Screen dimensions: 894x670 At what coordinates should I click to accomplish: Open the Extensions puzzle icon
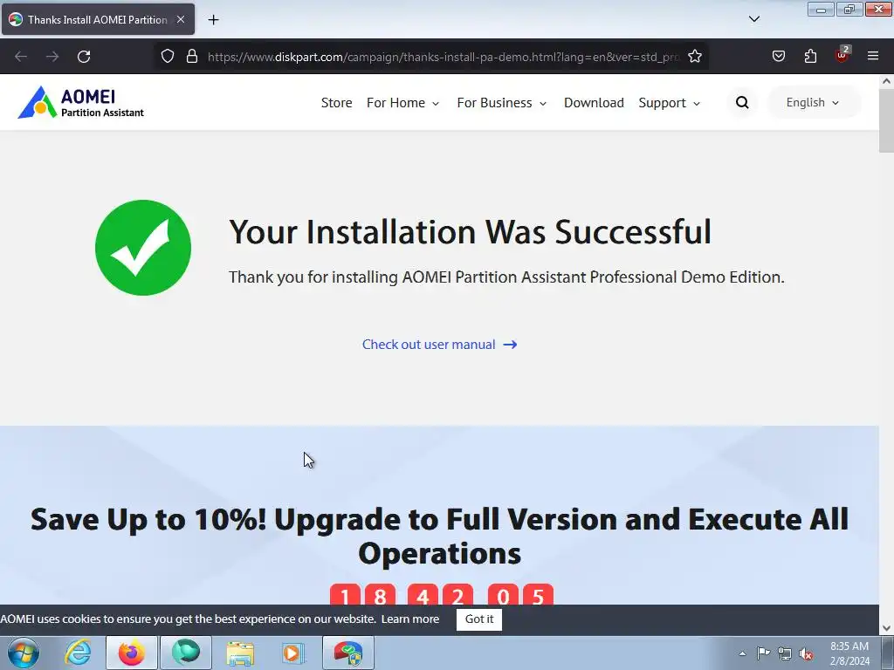810,57
